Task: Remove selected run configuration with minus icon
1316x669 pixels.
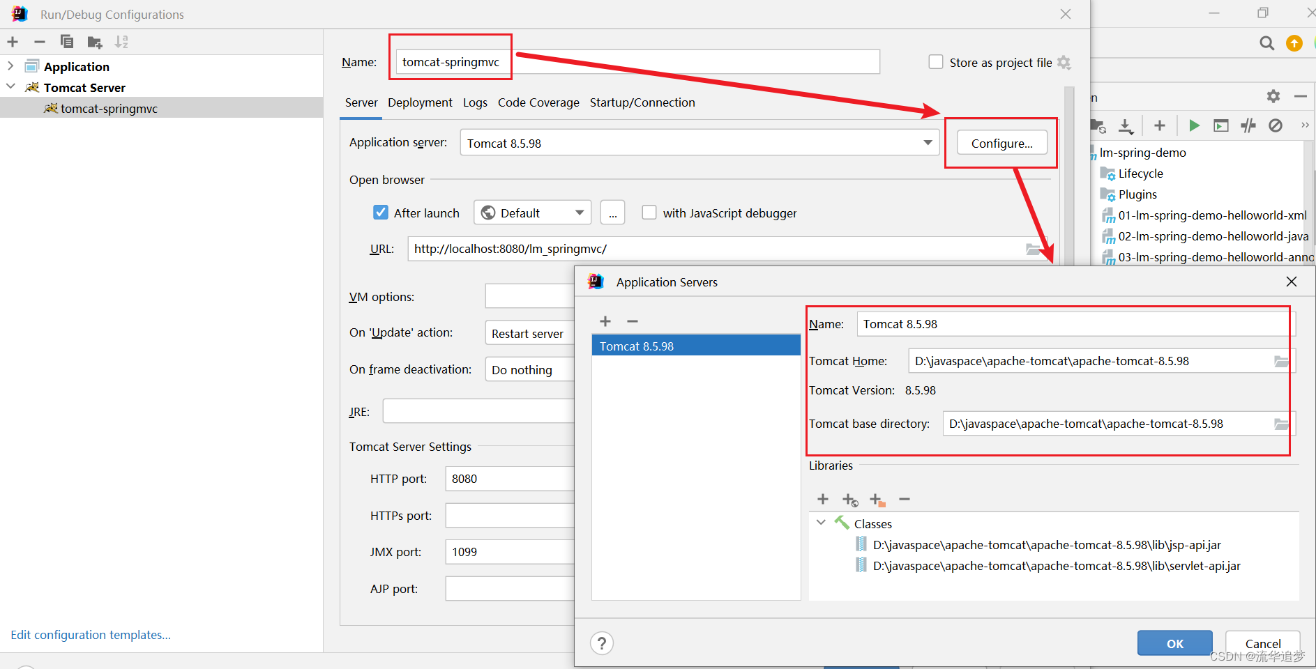Action: pyautogui.click(x=40, y=42)
